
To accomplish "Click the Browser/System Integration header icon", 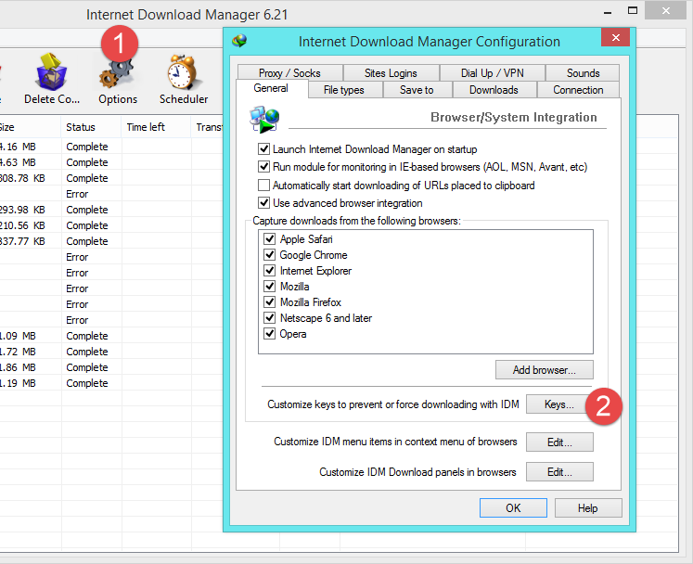I will point(264,120).
